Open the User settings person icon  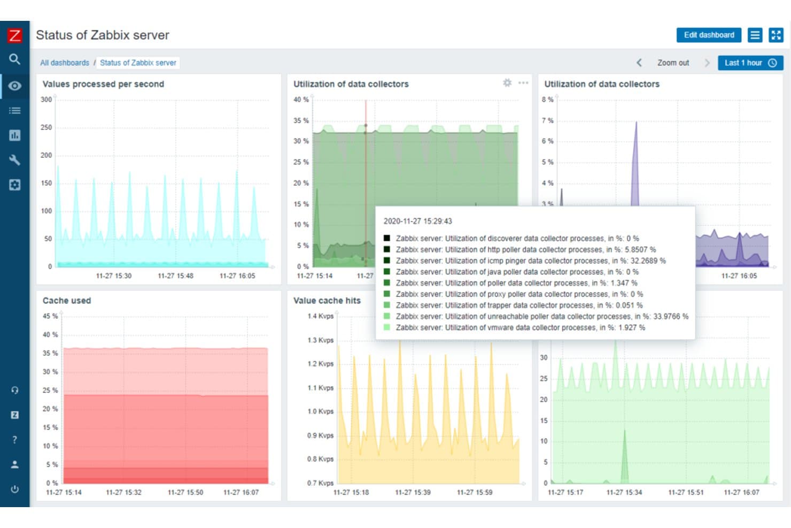14,464
